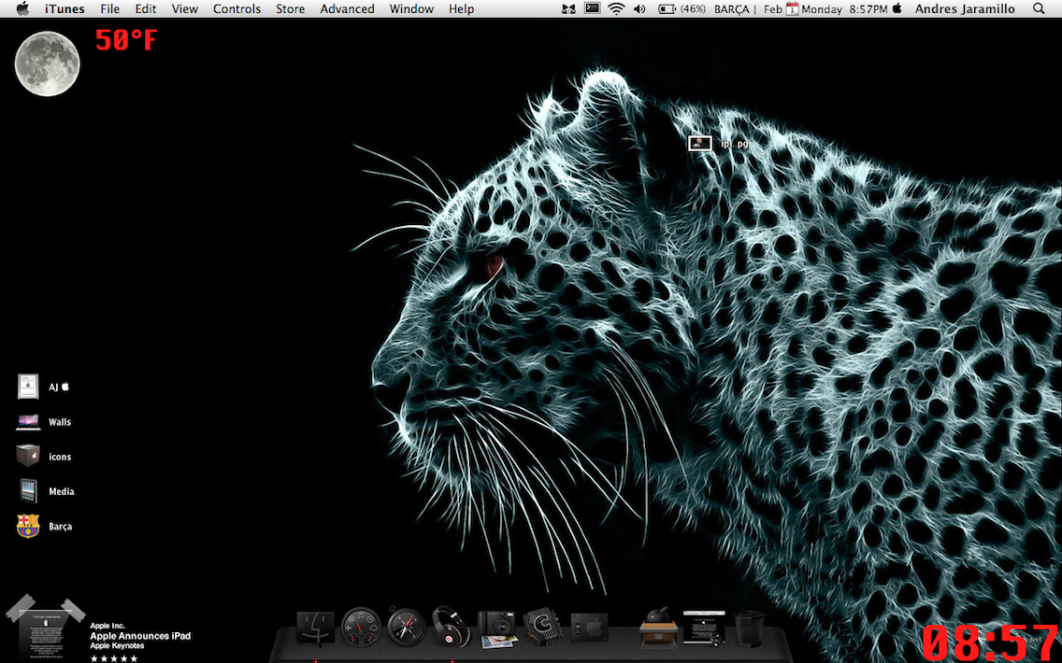
Task: Click the terminal screen menu bar icon
Action: tap(592, 8)
